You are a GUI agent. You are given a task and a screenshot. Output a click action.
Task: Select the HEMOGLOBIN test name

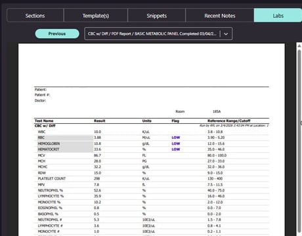(x=49, y=144)
